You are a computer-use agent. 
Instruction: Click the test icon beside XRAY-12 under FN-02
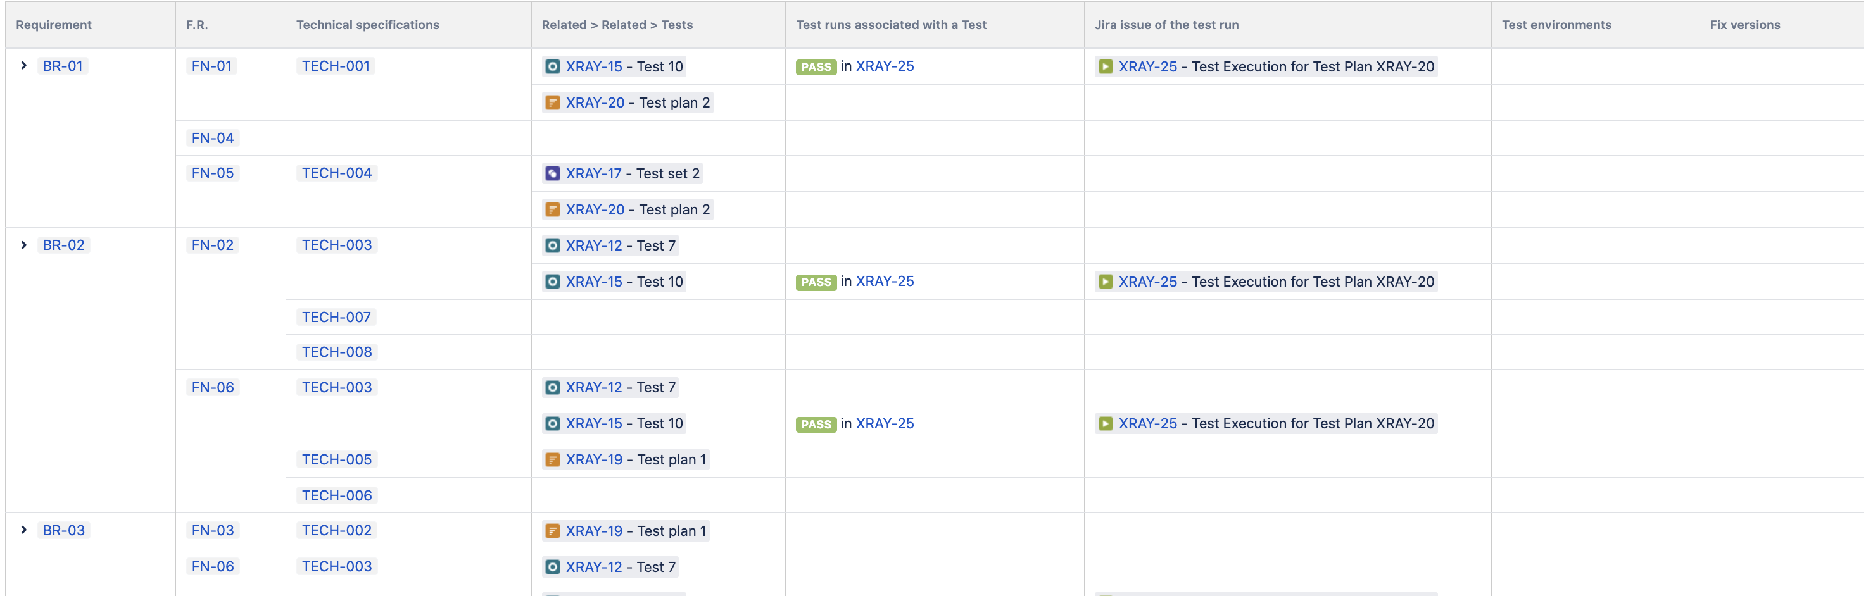coord(553,245)
